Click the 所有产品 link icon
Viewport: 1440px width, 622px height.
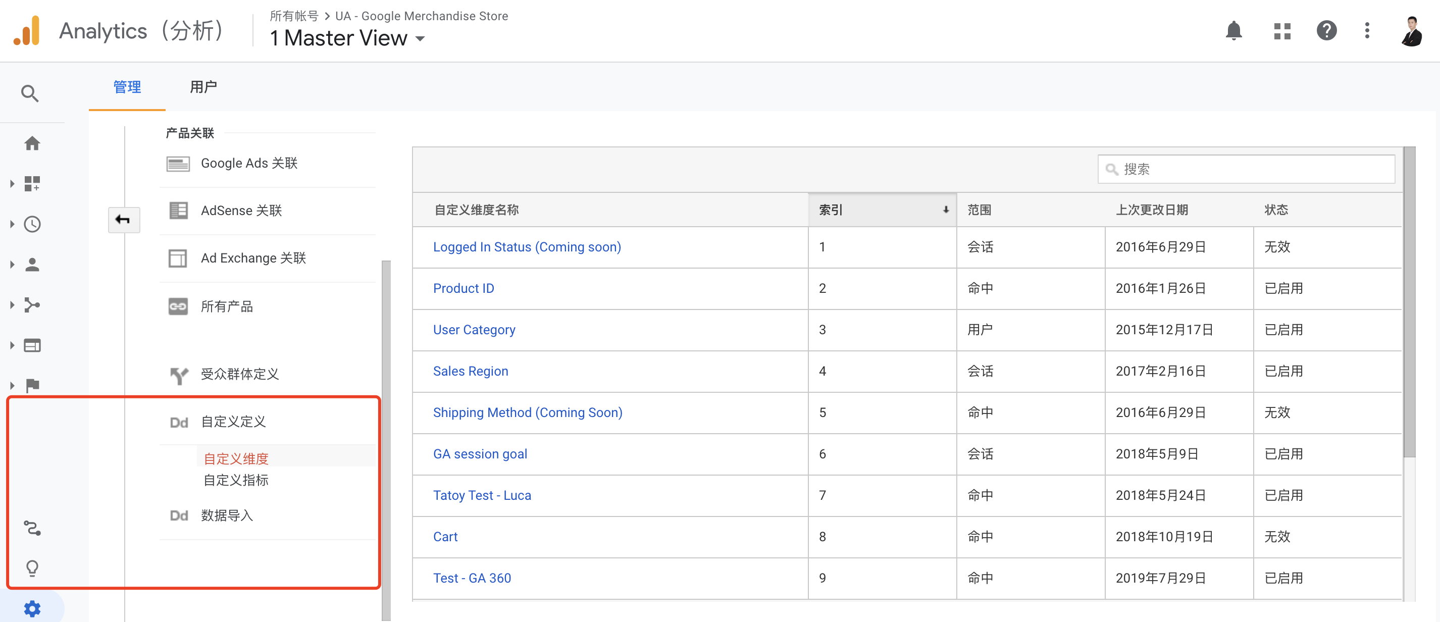click(x=178, y=306)
